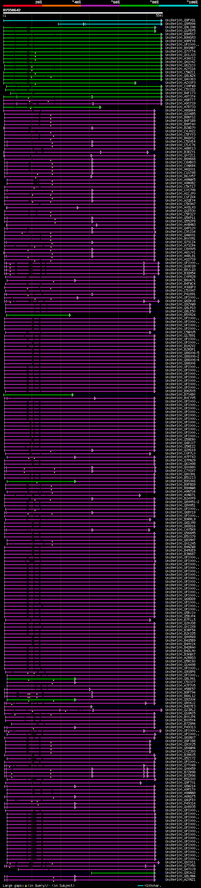Select hit UniRef100_B0XYM1

pyautogui.click(x=180, y=239)
